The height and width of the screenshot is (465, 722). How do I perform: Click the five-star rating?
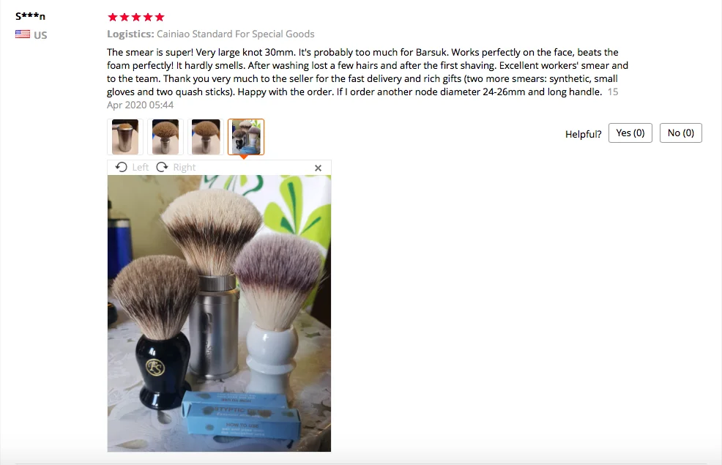pos(136,18)
